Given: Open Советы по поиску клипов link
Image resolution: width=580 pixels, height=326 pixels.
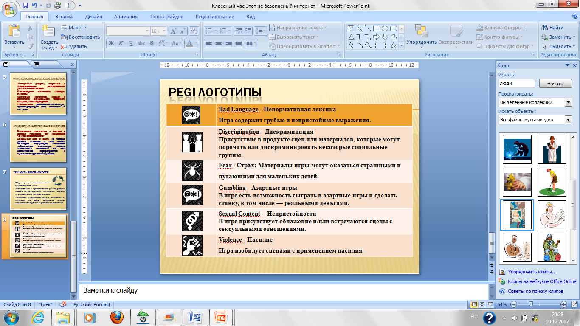Looking at the screenshot, I should [535, 291].
